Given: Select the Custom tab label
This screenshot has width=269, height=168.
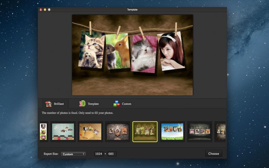Looking at the screenshot, I should pos(126,104).
